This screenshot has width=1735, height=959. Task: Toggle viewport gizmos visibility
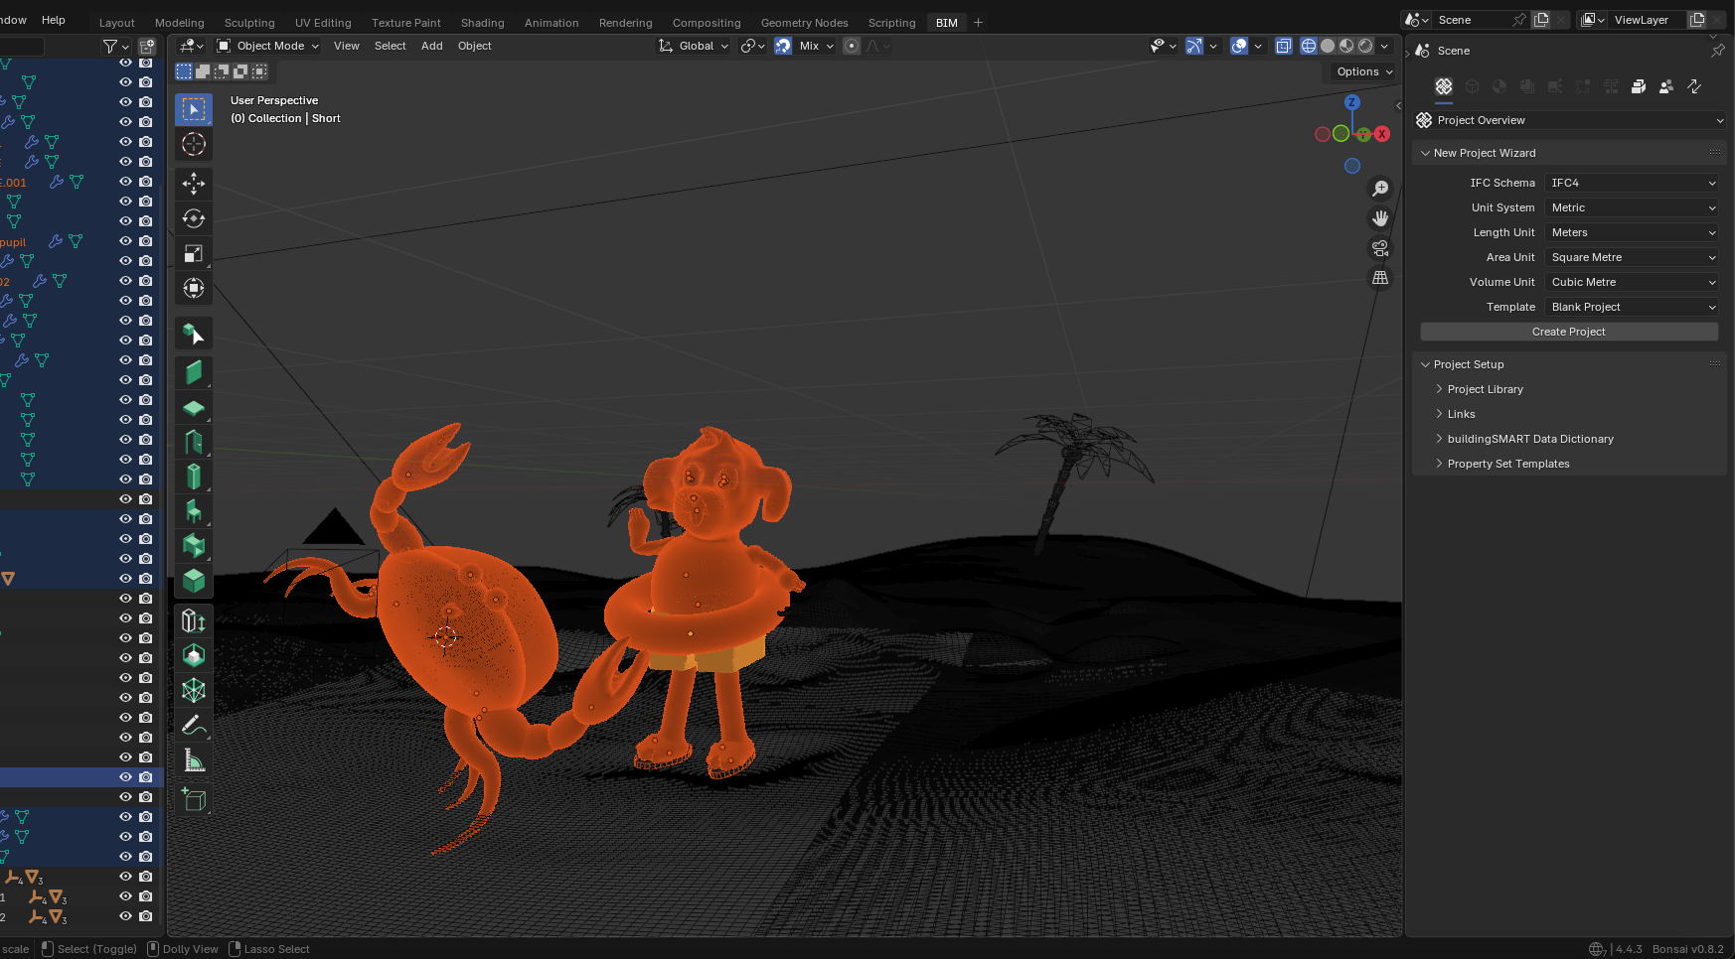(1194, 46)
